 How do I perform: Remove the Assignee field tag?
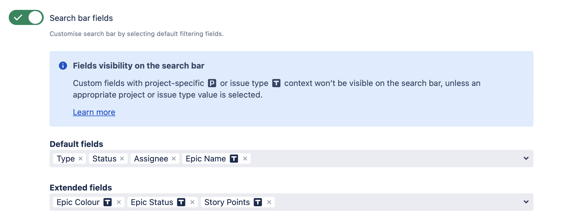pos(174,159)
